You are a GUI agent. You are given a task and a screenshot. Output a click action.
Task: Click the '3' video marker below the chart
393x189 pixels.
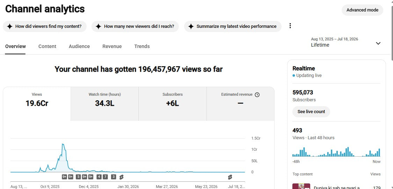pyautogui.click(x=114, y=177)
